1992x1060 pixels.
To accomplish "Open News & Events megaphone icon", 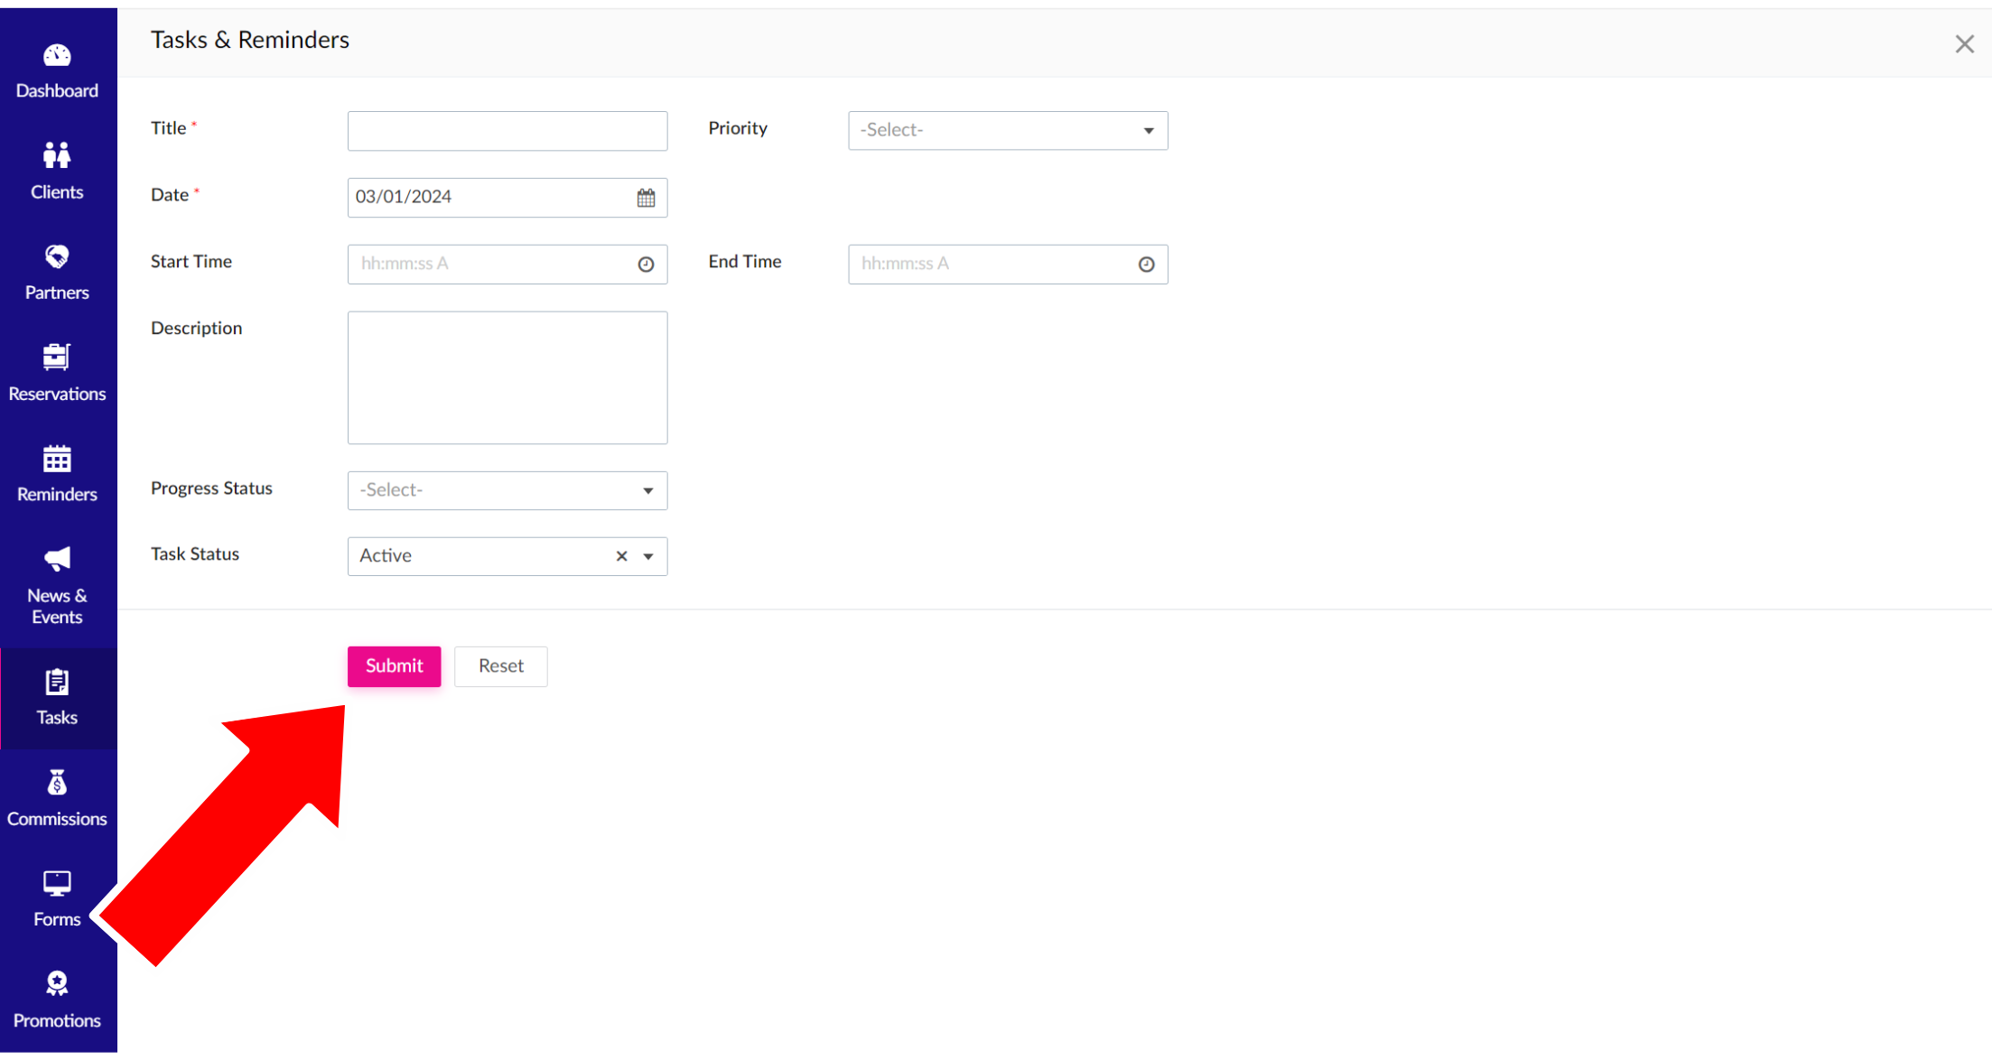I will 57,559.
